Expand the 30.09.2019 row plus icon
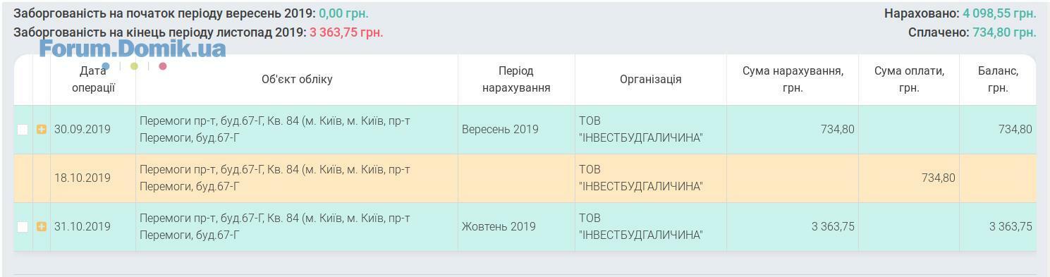Screen dimensions: 1050x277 (42, 130)
